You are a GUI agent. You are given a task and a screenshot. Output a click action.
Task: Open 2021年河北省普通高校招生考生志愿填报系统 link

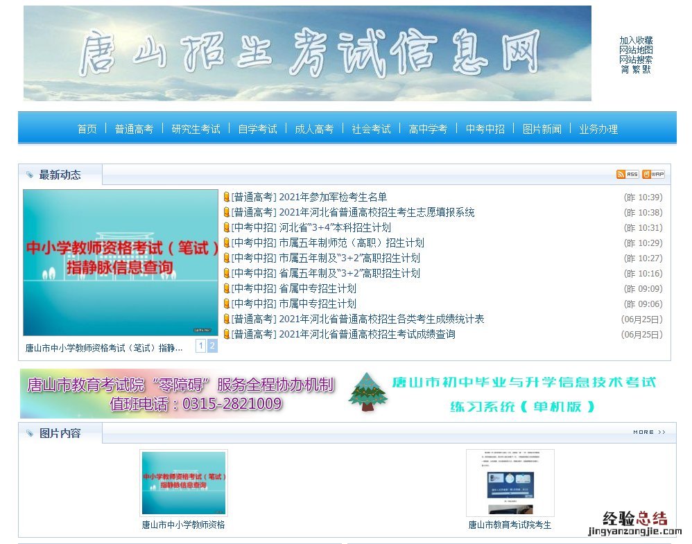pos(377,212)
